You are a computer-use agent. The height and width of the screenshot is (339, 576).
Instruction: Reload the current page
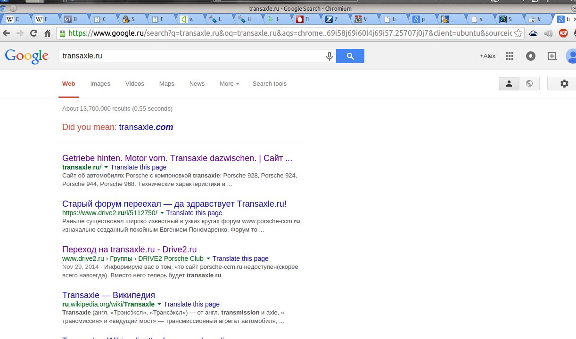pos(33,33)
